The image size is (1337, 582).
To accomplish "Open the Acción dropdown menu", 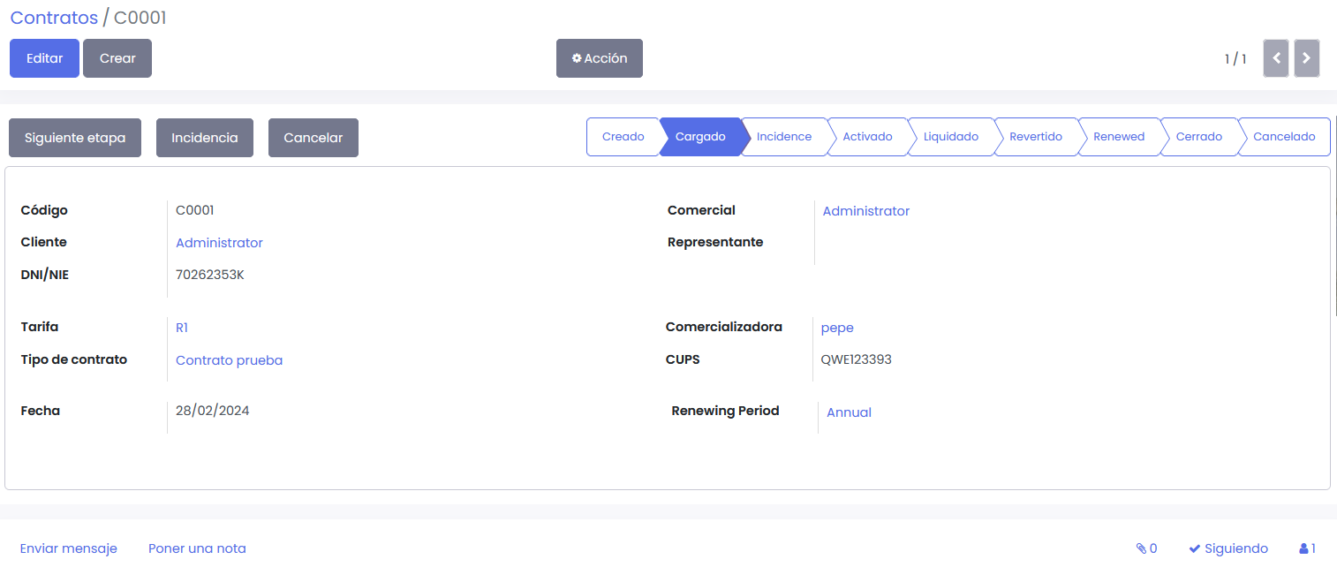I will (x=599, y=58).
